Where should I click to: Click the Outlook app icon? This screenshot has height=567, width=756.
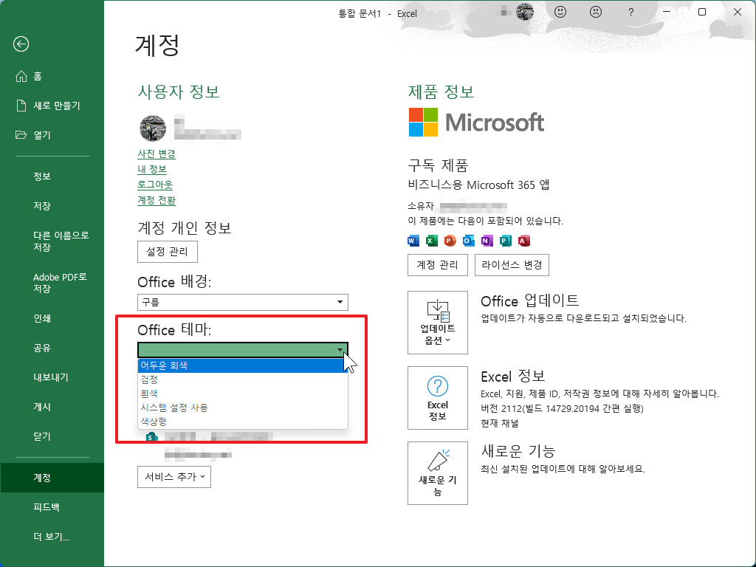click(469, 241)
